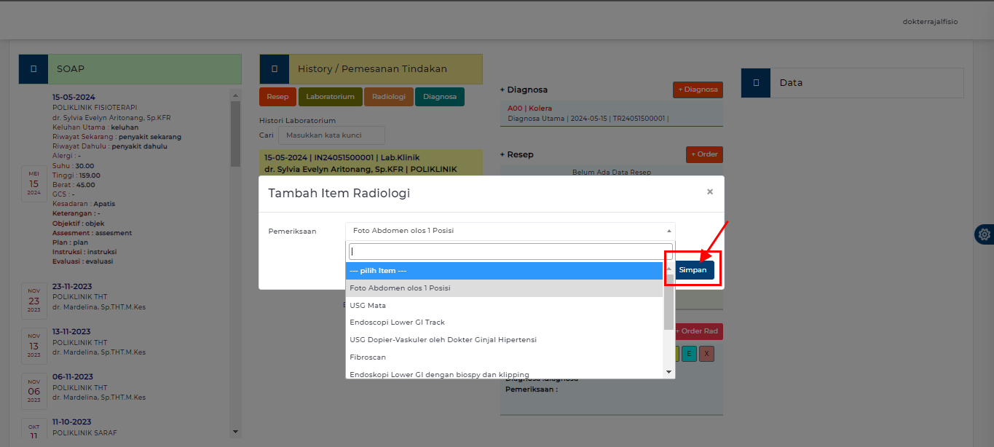Screen dimensions: 994x447
Task: Open the Pemeriksaan dropdown
Action: 510,229
